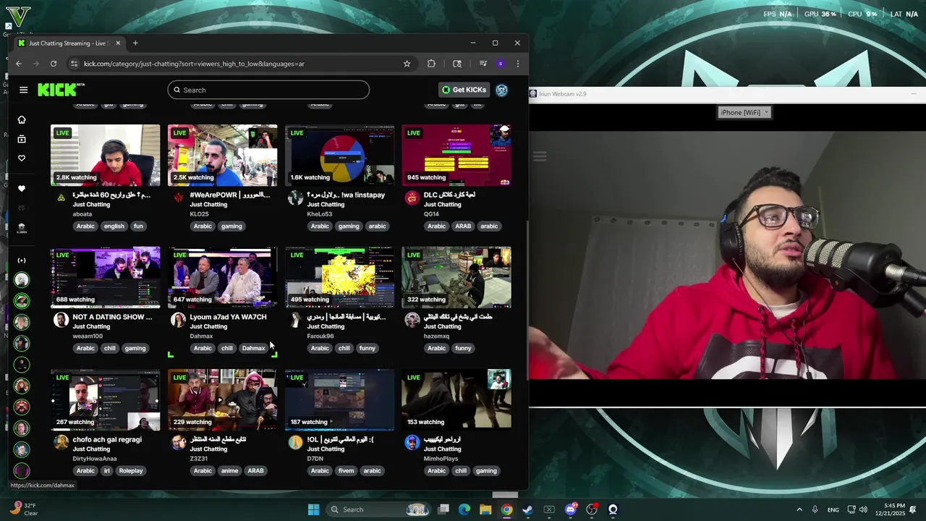The width and height of the screenshot is (926, 521).
Task: Open the Kick user profile avatar in header
Action: click(501, 90)
